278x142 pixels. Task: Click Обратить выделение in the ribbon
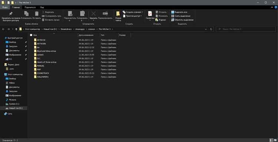pyautogui.click(x=182, y=20)
